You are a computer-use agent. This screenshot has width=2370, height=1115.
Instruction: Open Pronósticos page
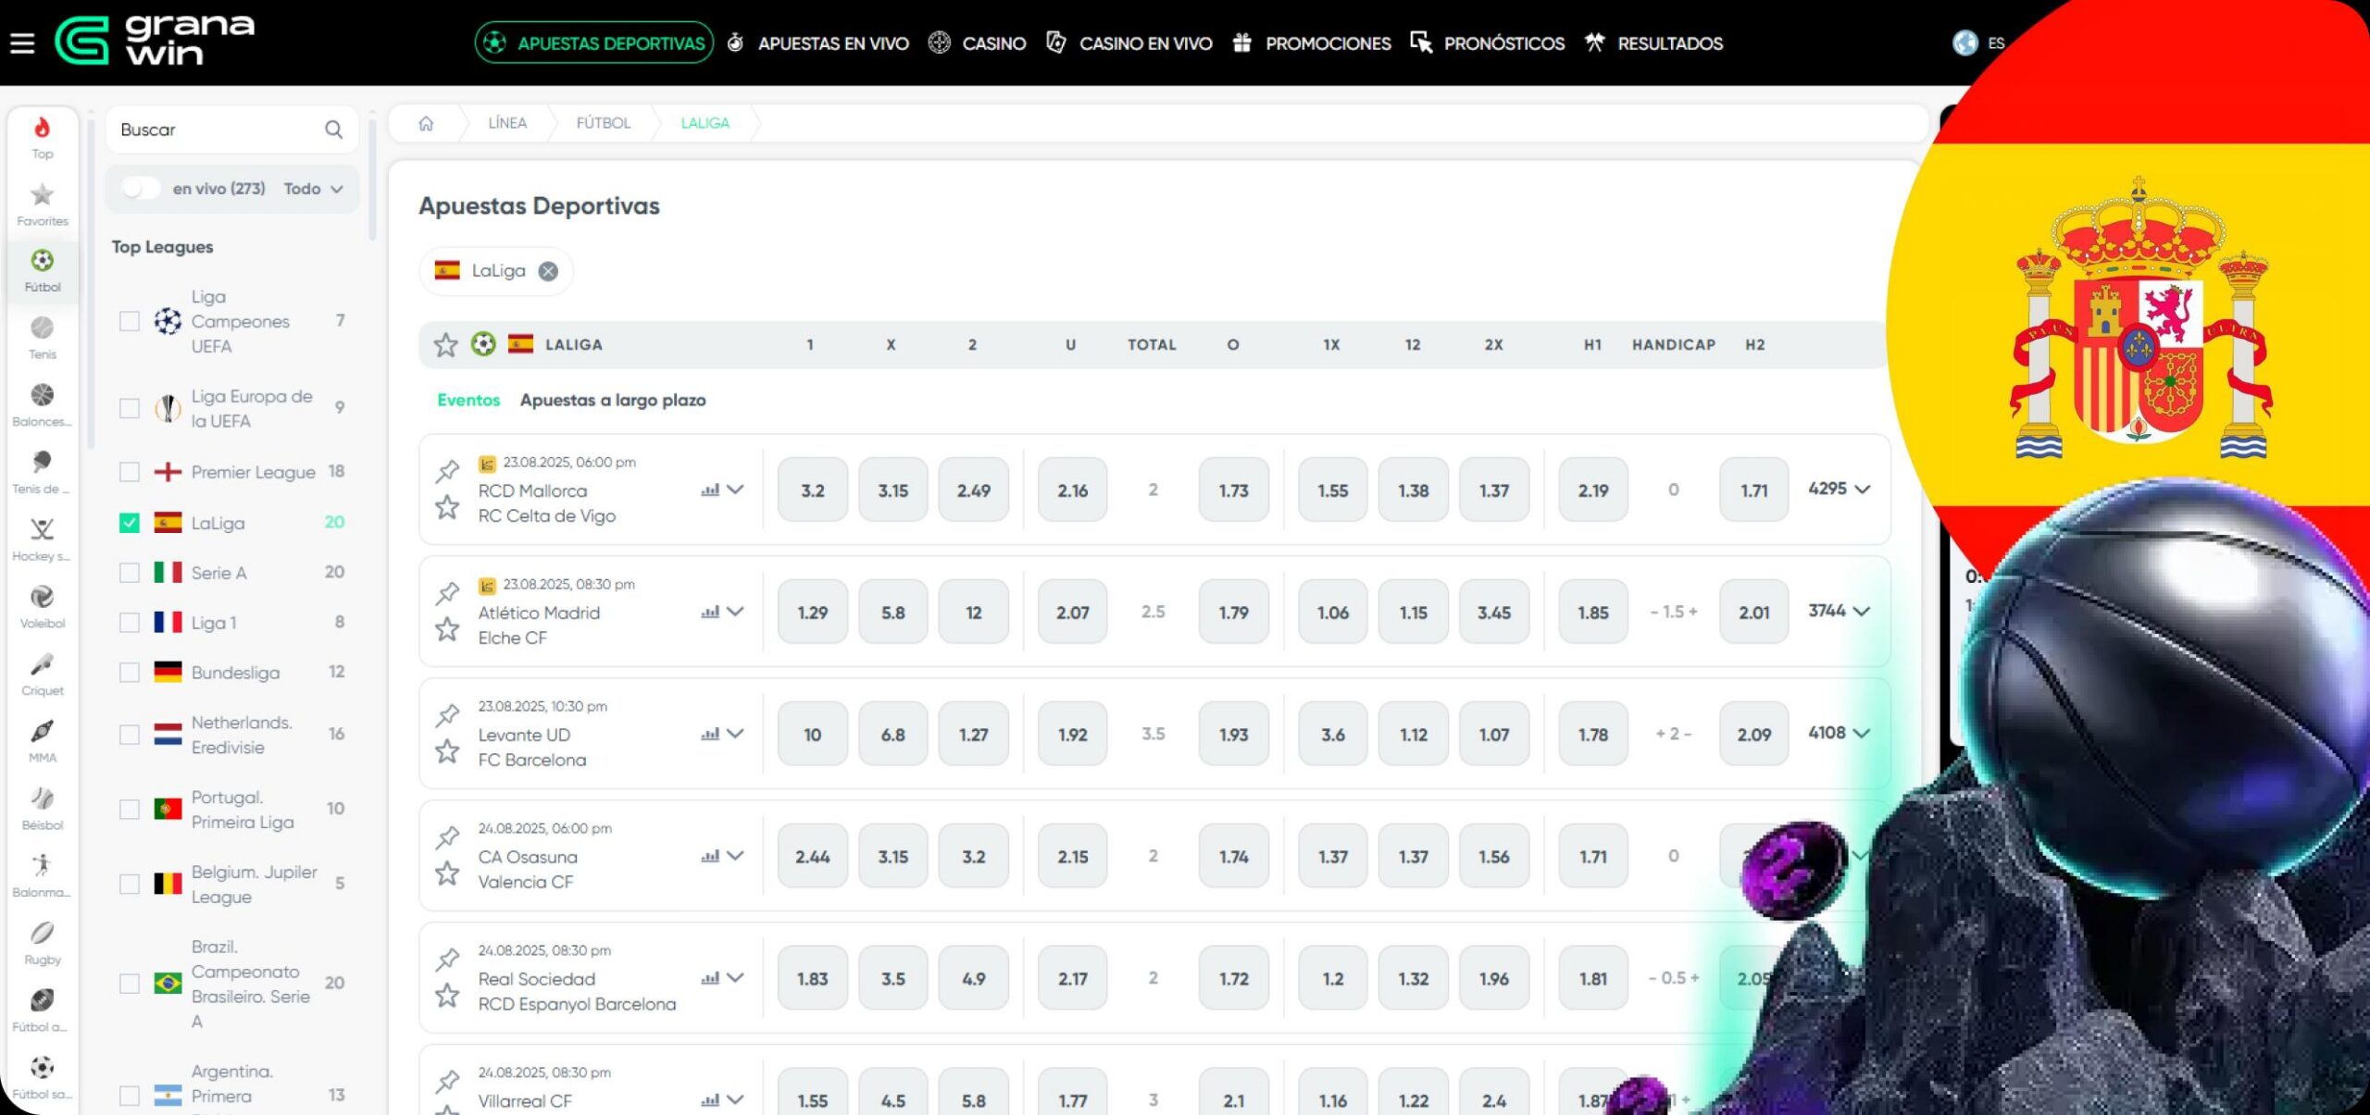(x=1488, y=43)
